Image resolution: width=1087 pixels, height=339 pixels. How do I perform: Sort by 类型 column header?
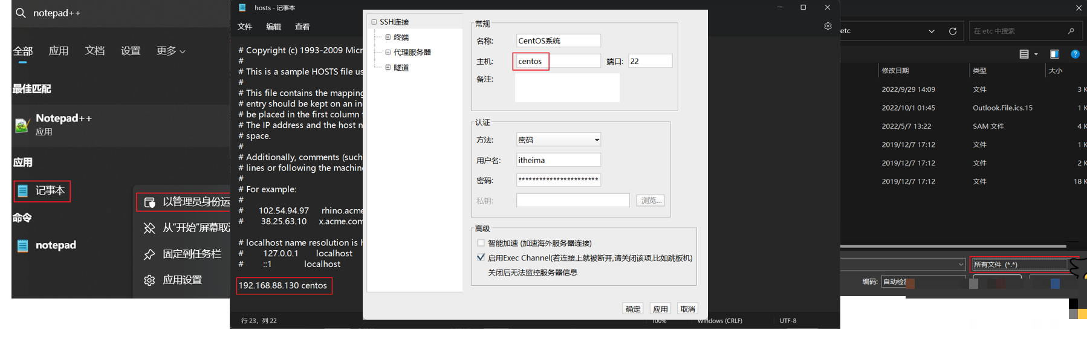[x=979, y=71]
